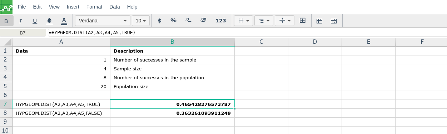
Task: Open the Insert menu
Action: click(x=73, y=7)
